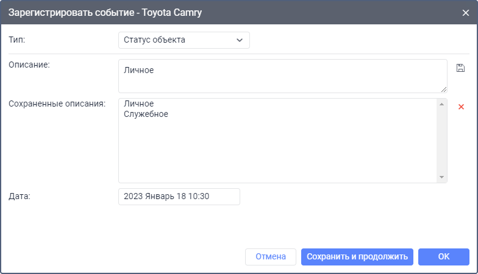Close the Зарегистрировать событие dialog
The height and width of the screenshot is (274, 478).
466,12
